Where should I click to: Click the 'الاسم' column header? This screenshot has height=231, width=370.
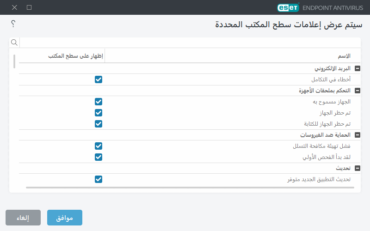tap(344, 56)
